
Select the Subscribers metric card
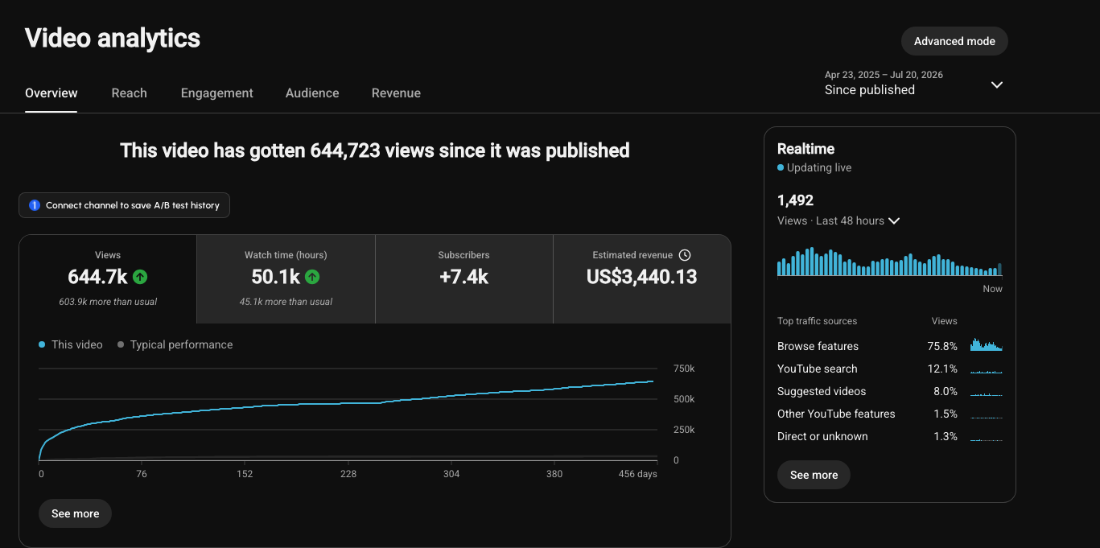coord(464,279)
